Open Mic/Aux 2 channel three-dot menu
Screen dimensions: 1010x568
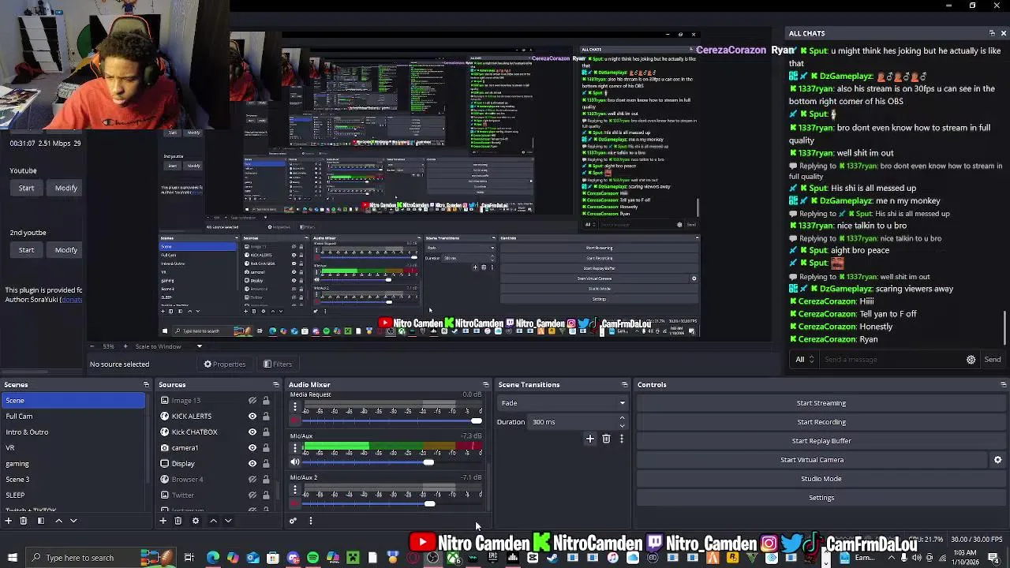[295, 490]
